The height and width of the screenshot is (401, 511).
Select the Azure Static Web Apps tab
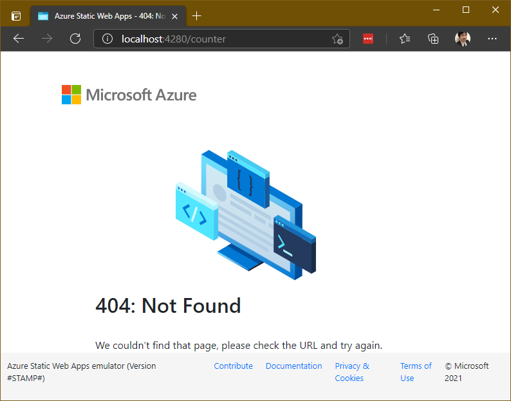(109, 16)
